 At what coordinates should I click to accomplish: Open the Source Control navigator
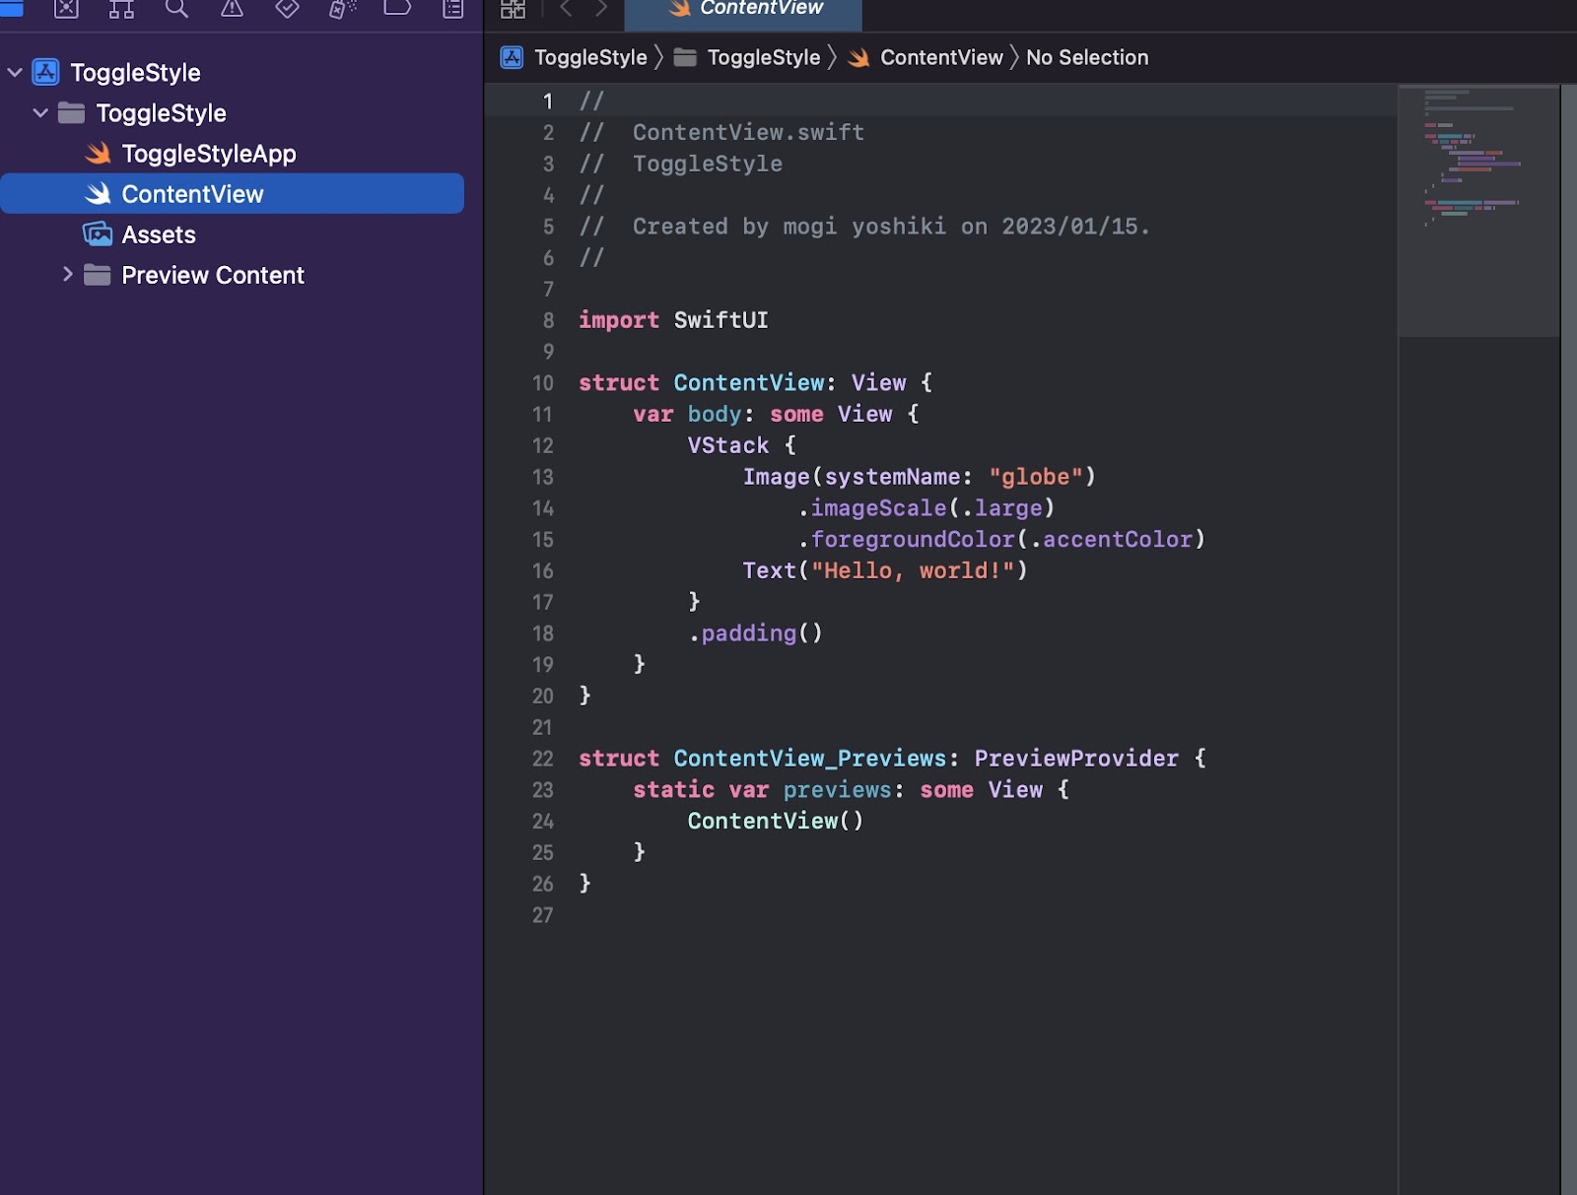point(66,9)
